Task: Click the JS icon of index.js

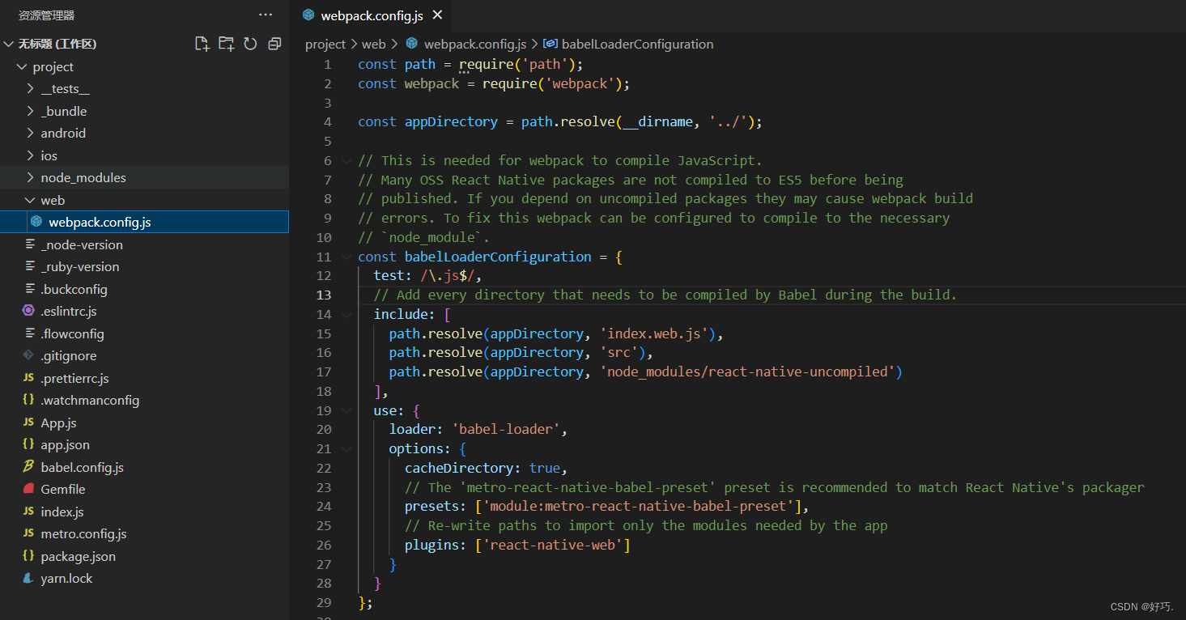Action: pos(28,512)
